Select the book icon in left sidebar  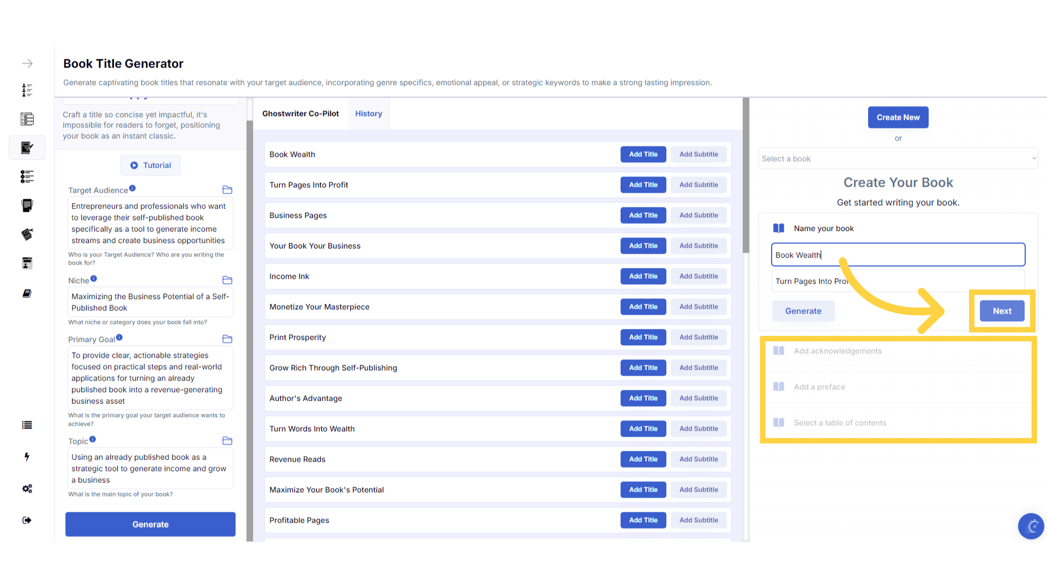[x=27, y=293]
